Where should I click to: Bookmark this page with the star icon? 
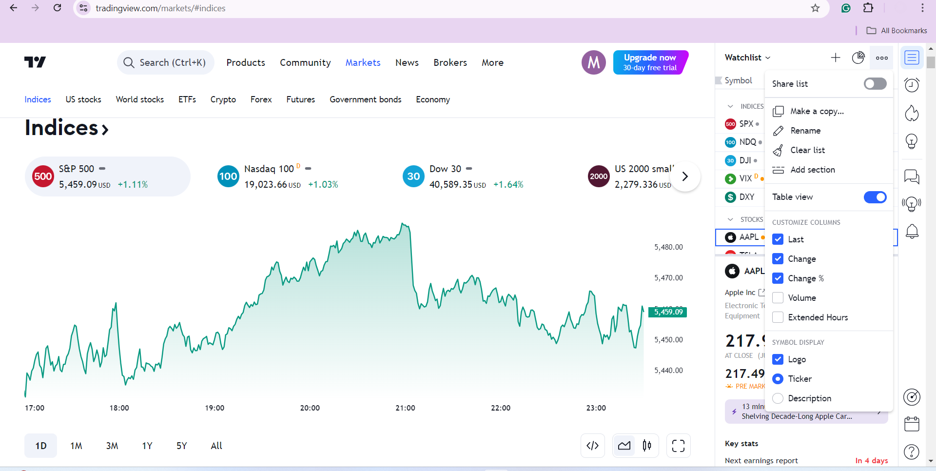(815, 8)
